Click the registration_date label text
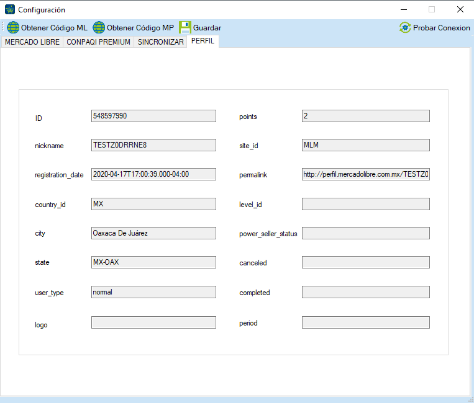 point(59,175)
